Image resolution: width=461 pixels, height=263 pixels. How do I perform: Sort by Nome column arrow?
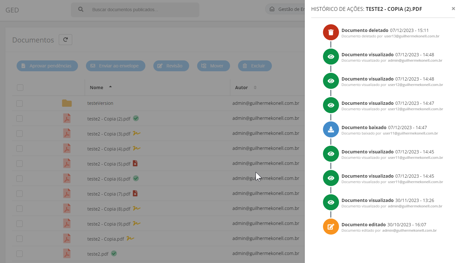[111, 87]
